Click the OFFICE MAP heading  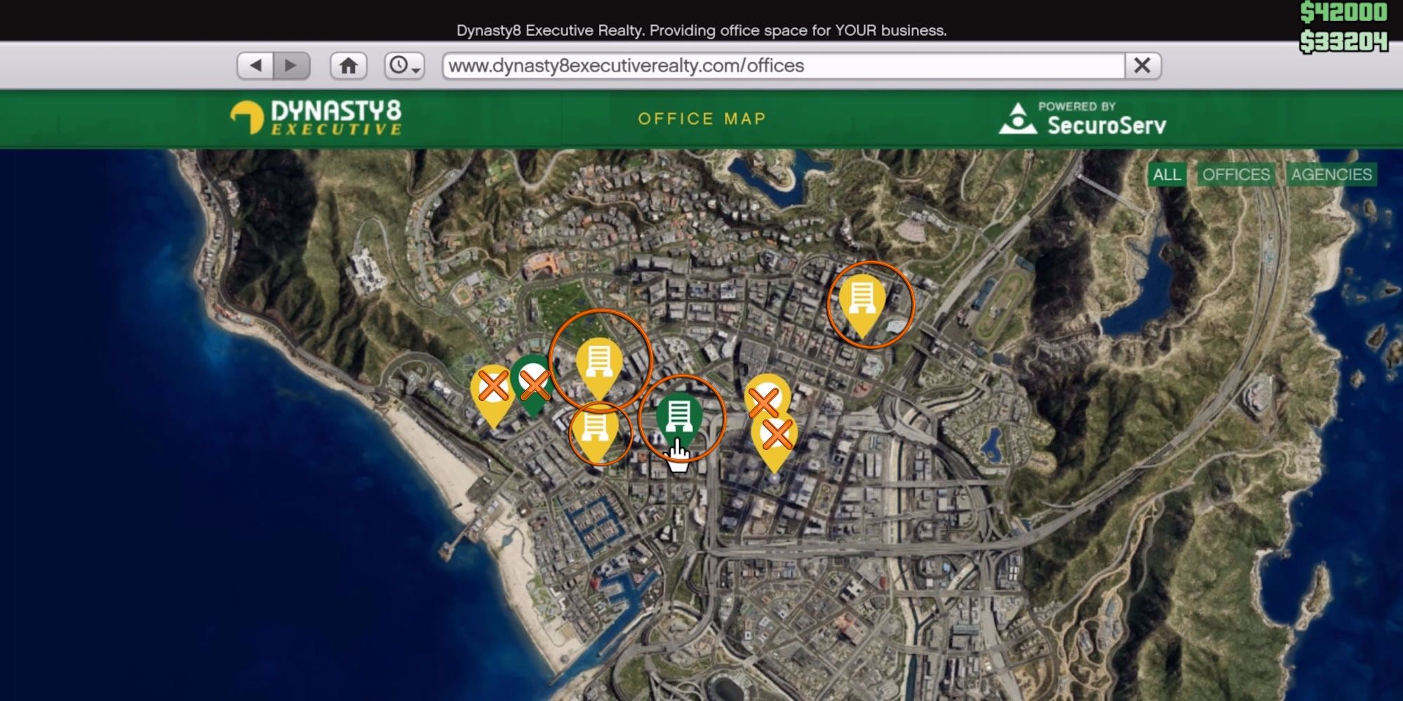pos(702,118)
